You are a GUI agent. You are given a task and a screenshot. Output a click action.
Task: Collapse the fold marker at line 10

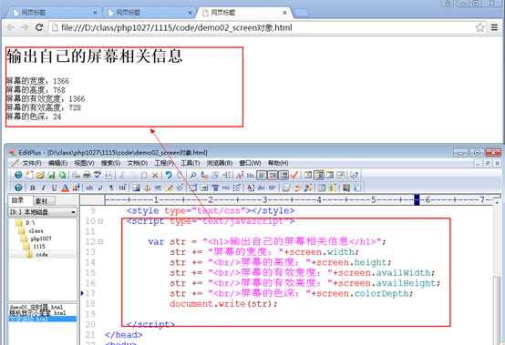pyautogui.click(x=100, y=221)
